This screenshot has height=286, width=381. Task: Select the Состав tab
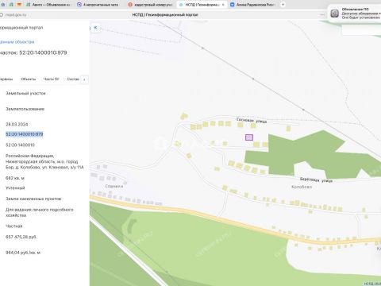(x=73, y=79)
